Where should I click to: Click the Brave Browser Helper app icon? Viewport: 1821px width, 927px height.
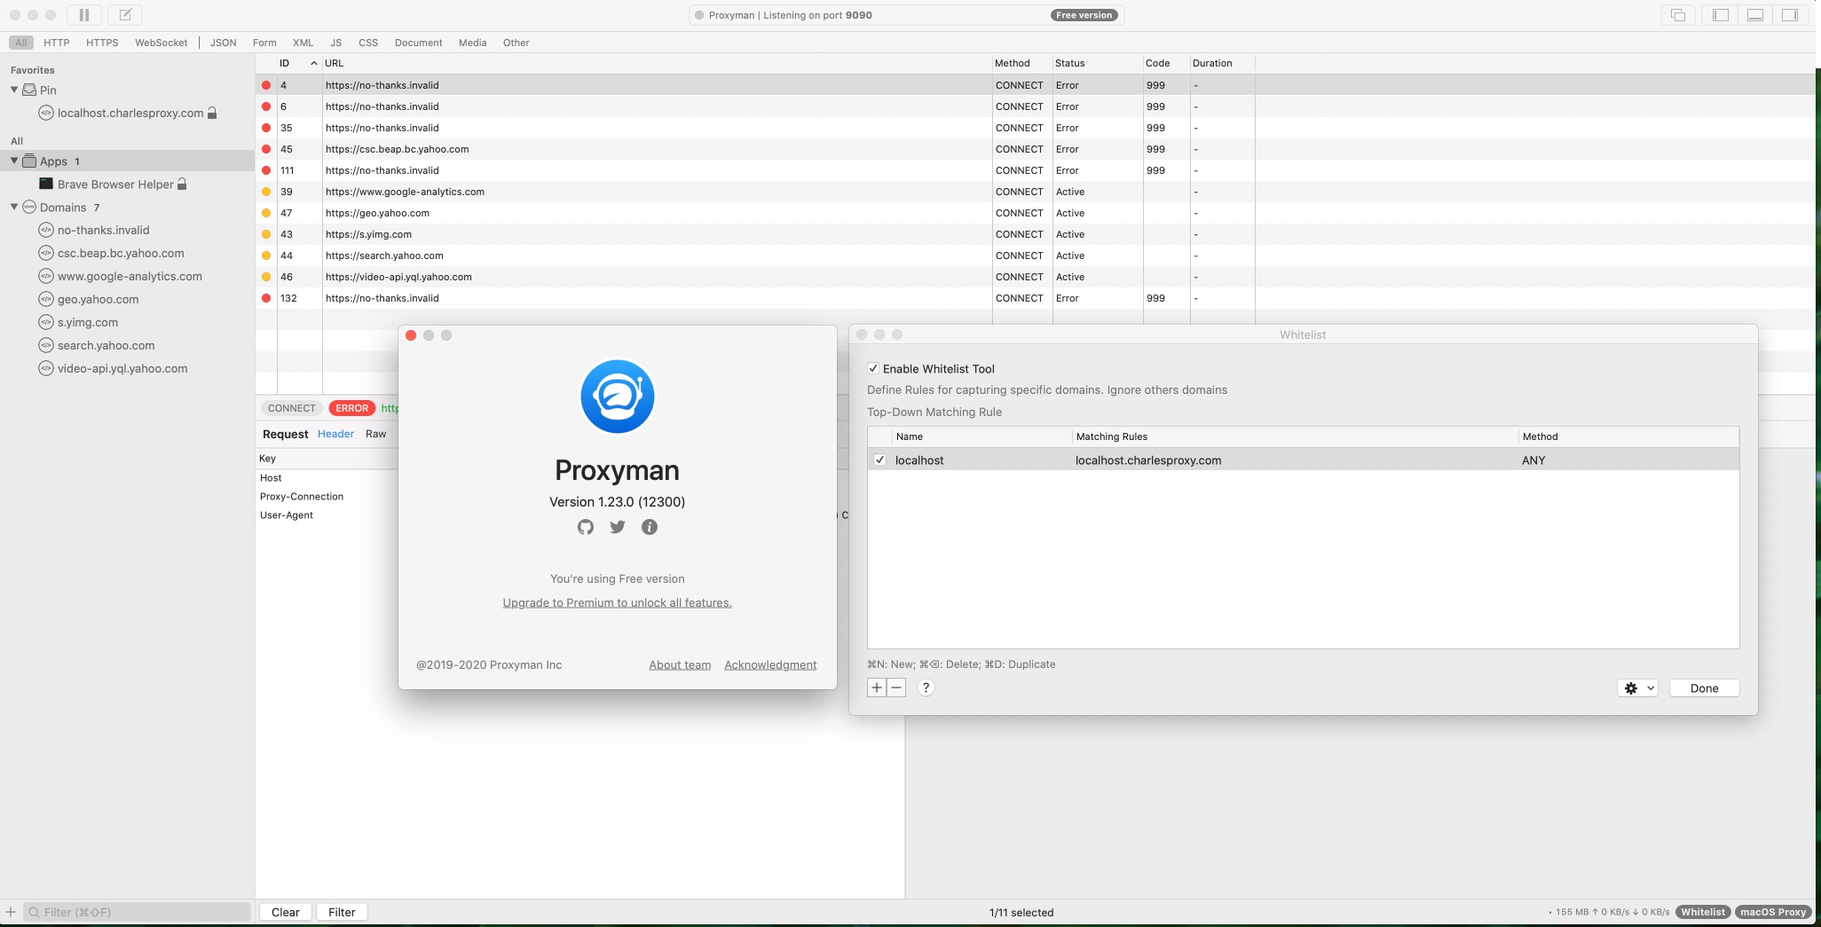(x=46, y=184)
